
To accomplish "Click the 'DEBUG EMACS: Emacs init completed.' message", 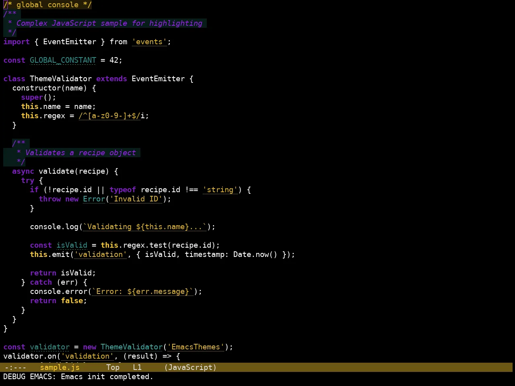I will click(x=78, y=377).
